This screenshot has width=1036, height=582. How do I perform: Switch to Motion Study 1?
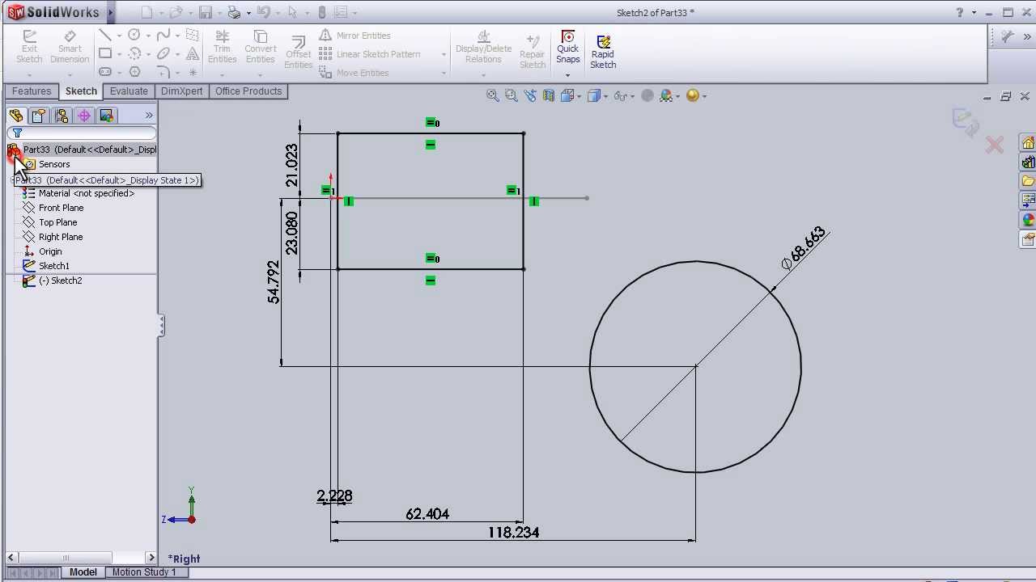click(146, 572)
